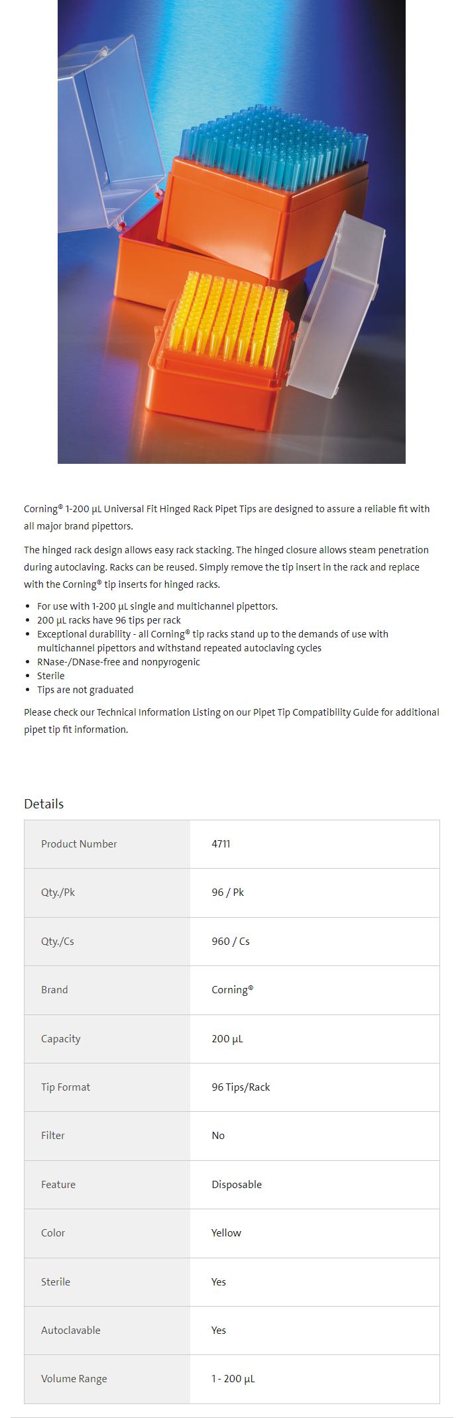Click the Volume Range row label

pyautogui.click(x=74, y=1378)
